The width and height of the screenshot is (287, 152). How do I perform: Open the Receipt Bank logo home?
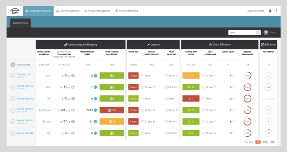pyautogui.click(x=15, y=11)
